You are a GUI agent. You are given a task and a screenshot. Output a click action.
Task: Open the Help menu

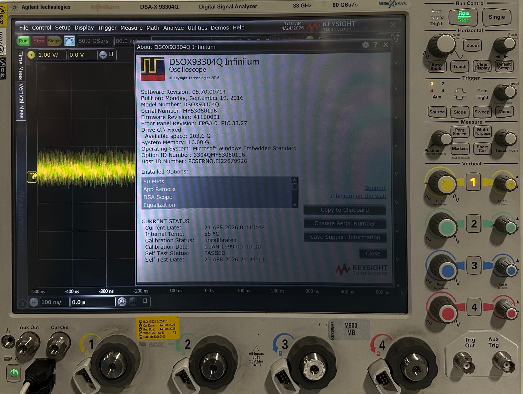tap(239, 28)
